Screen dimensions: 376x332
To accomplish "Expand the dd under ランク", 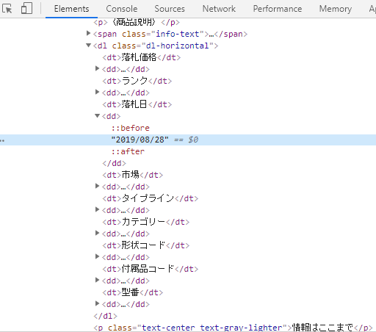I will (97, 92).
